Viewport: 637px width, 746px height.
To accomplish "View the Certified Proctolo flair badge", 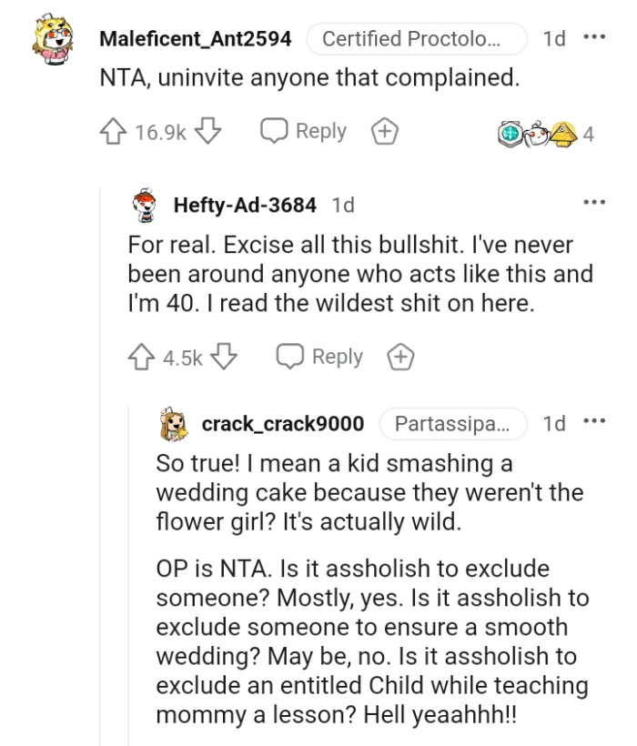I will [420, 38].
